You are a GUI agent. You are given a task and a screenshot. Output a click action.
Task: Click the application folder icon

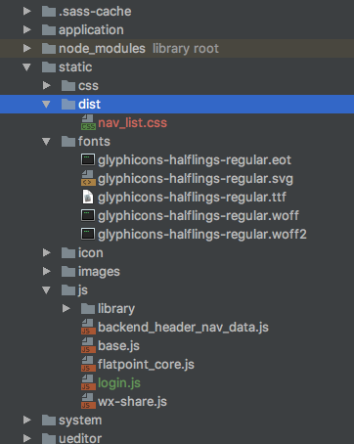coord(49,29)
